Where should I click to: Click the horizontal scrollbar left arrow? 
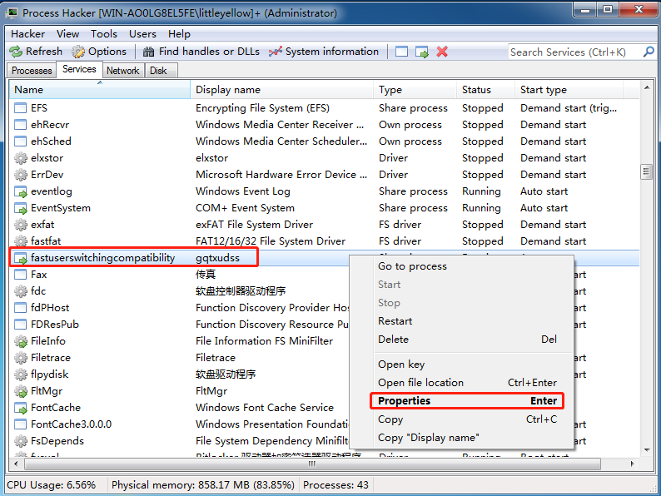[16, 464]
